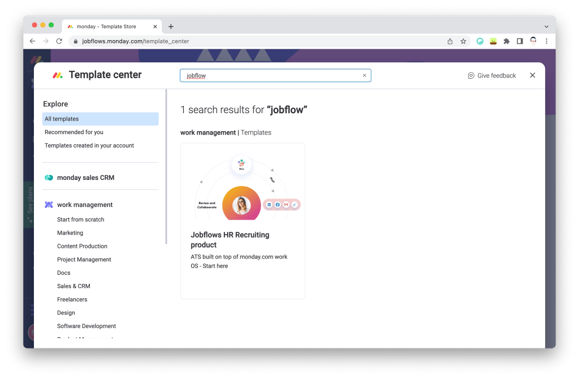
Task: Open Recommended for you
Action: click(x=74, y=132)
